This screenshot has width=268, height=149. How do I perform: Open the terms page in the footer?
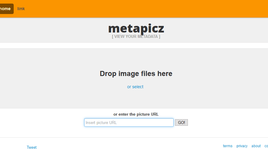pos(228,146)
